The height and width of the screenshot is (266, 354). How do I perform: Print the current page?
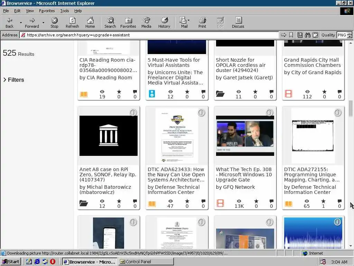pyautogui.click(x=202, y=23)
